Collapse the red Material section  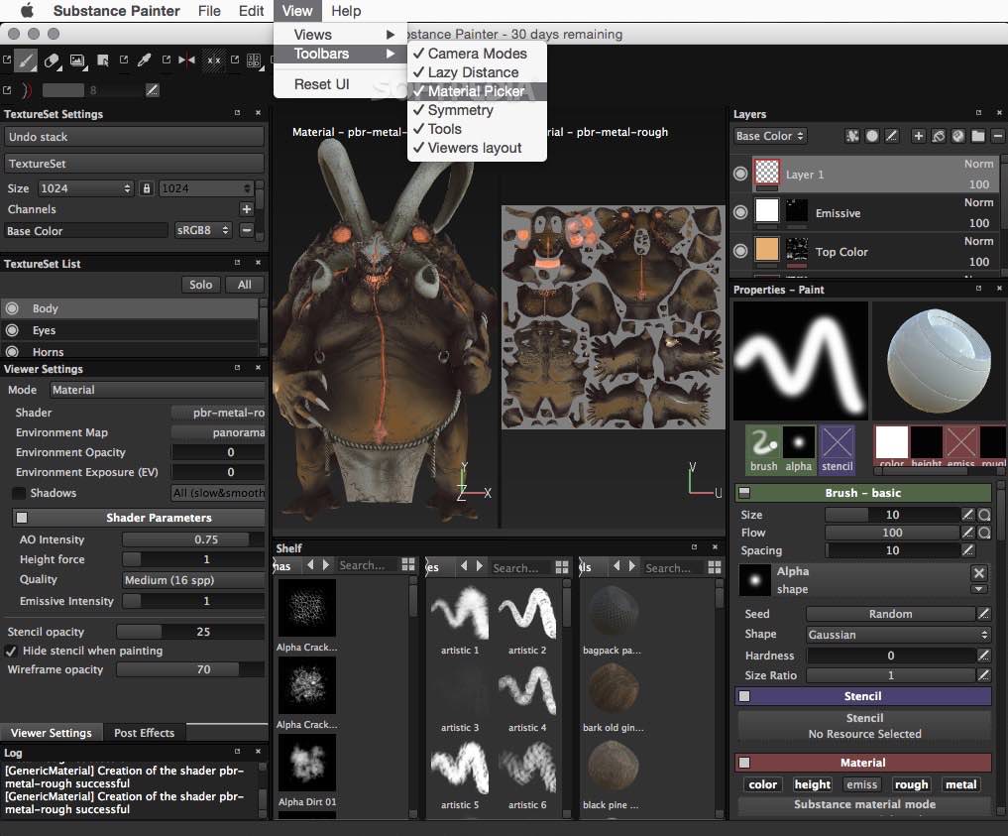click(744, 763)
